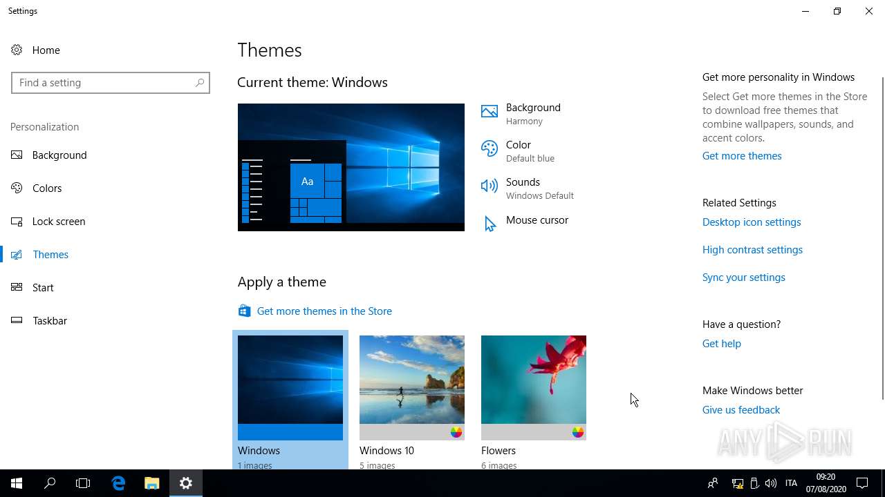Viewport: 885px width, 497px height.
Task: Click the network icon in system tray
Action: tap(738, 483)
